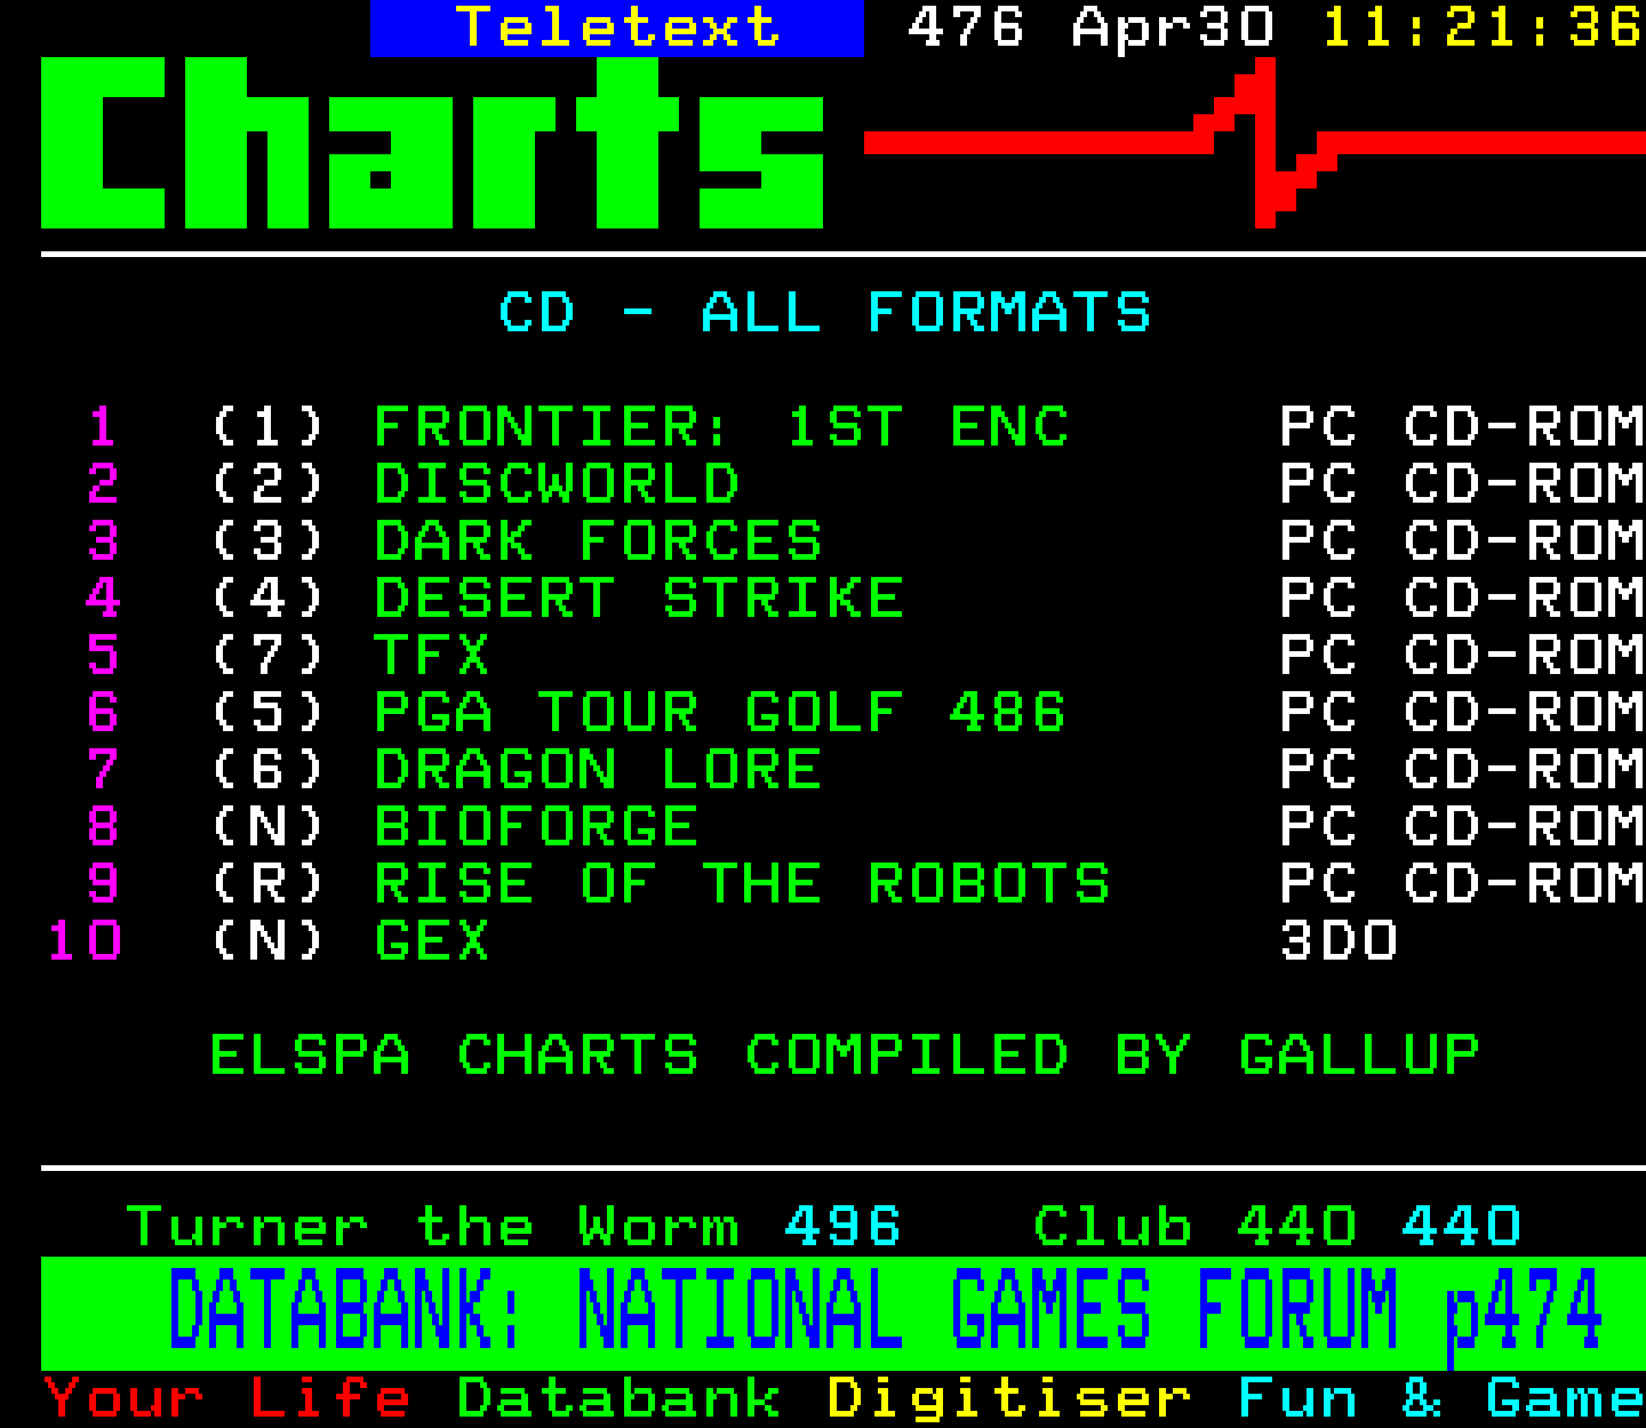Click the DATABANK: NATIONAL GAMES FORUM p474 banner
The image size is (1646, 1428).
[x=844, y=1313]
